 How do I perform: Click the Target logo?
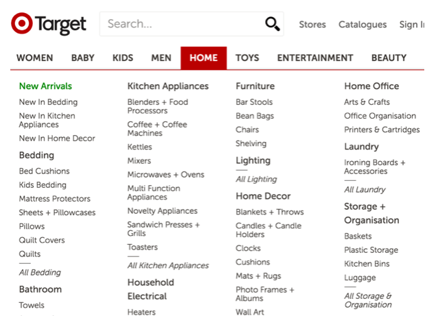49,24
